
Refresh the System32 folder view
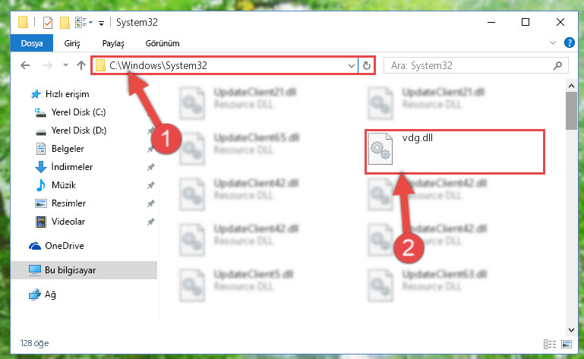click(367, 66)
